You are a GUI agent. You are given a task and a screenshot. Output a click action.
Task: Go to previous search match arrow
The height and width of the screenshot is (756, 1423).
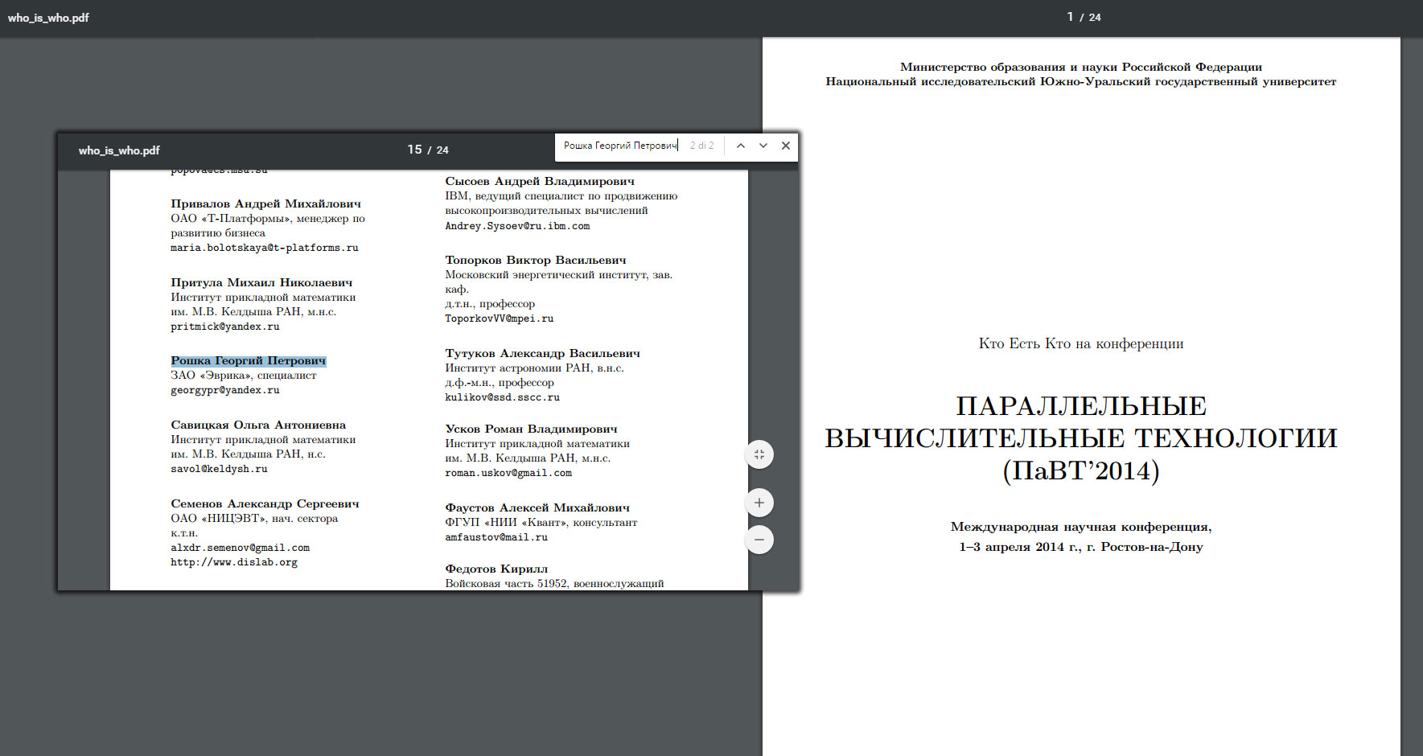click(x=741, y=146)
